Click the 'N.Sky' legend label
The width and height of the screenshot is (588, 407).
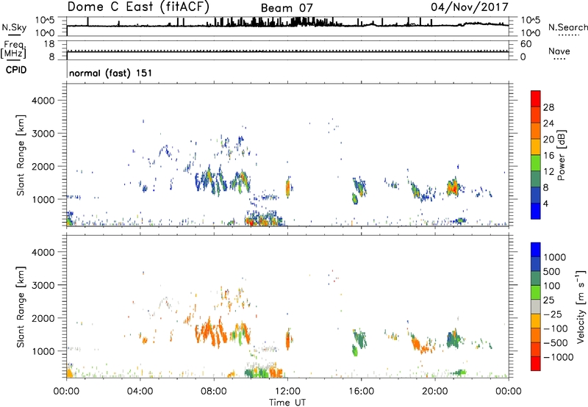pos(14,27)
